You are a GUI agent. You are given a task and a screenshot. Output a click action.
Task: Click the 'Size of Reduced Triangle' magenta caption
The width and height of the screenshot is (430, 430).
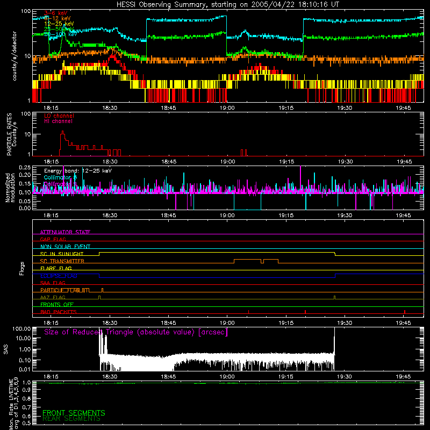point(136,332)
